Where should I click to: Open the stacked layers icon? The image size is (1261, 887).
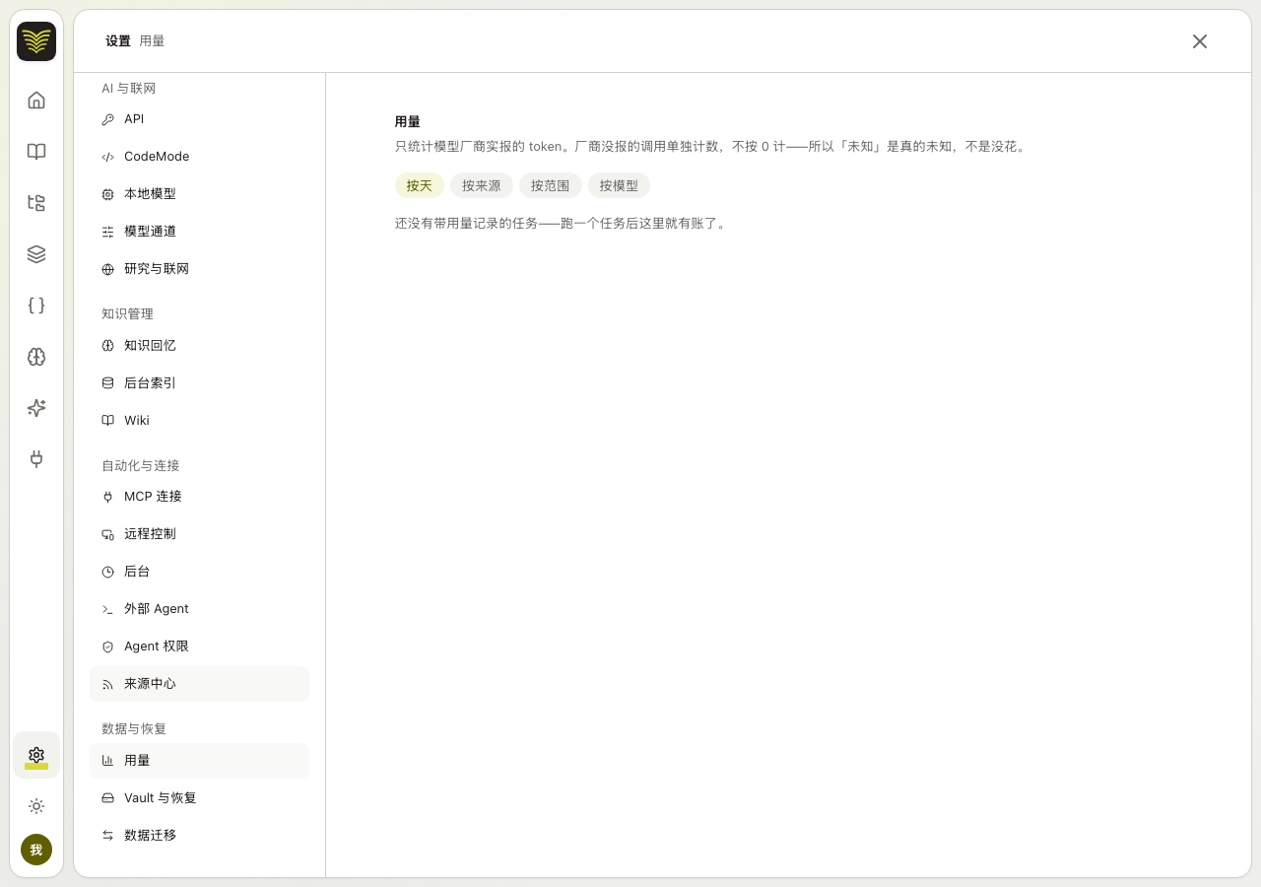pyautogui.click(x=36, y=254)
